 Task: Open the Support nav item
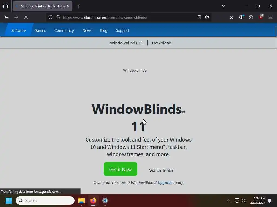click(123, 30)
